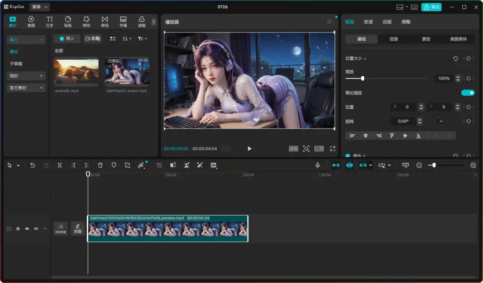This screenshot has width=483, height=283.
Task: Click the 导出 export button
Action: click(431, 7)
